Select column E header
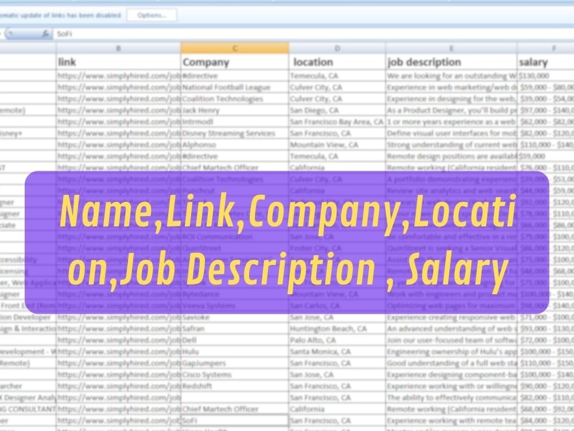The image size is (574, 431). click(451, 48)
